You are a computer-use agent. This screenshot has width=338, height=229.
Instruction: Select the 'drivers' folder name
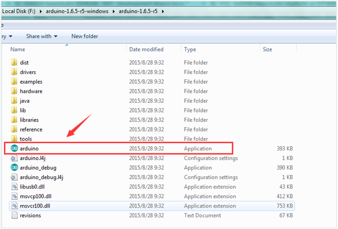pyautogui.click(x=28, y=72)
